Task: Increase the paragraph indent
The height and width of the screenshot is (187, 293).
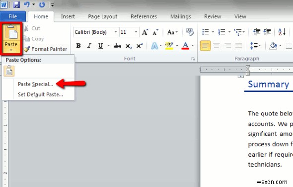Action: (267, 32)
